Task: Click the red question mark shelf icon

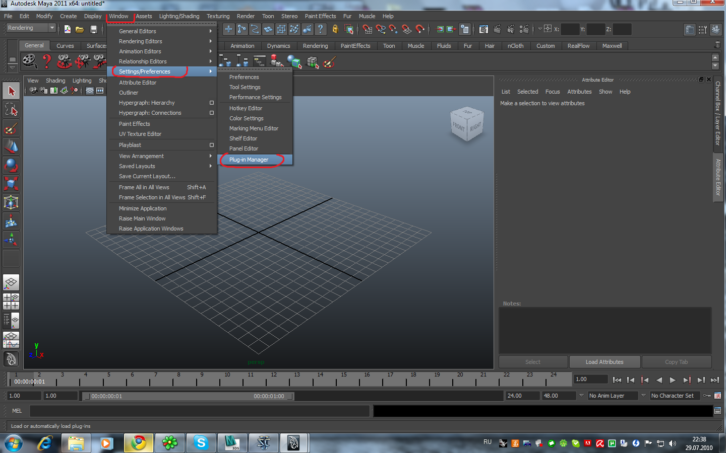Action: point(47,61)
